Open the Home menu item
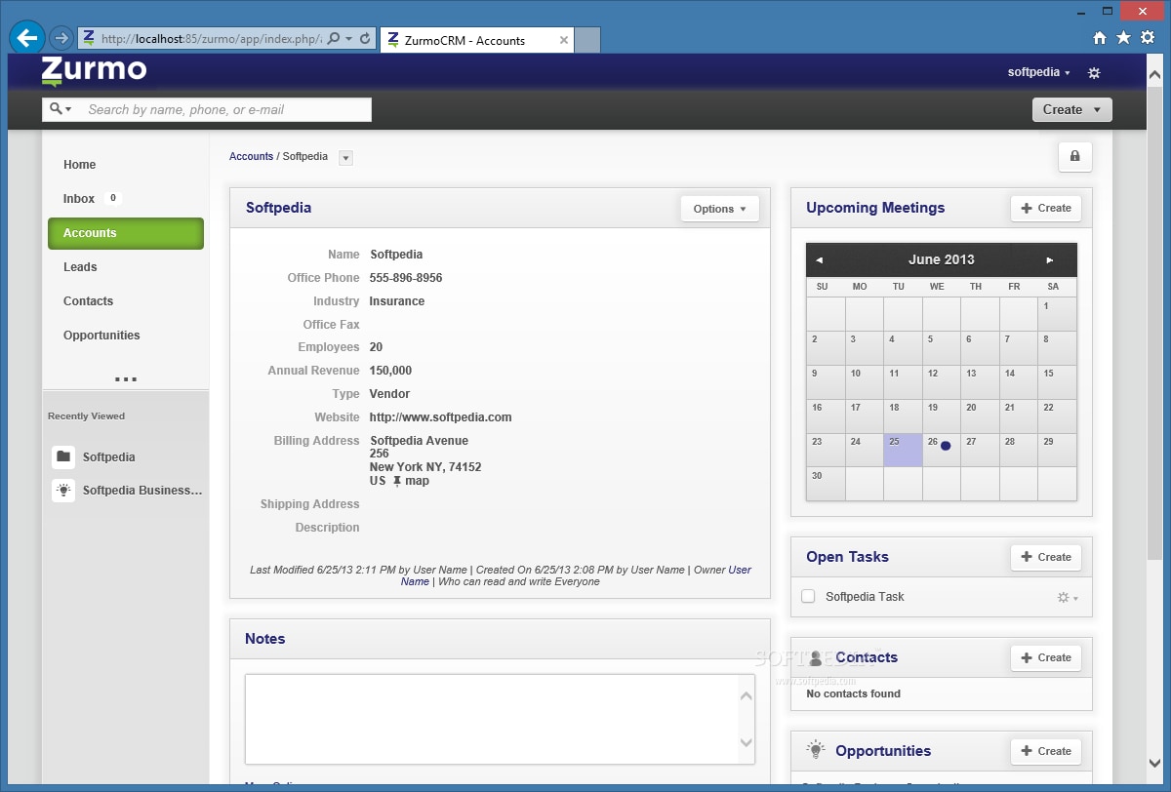The width and height of the screenshot is (1171, 792). [126, 165]
